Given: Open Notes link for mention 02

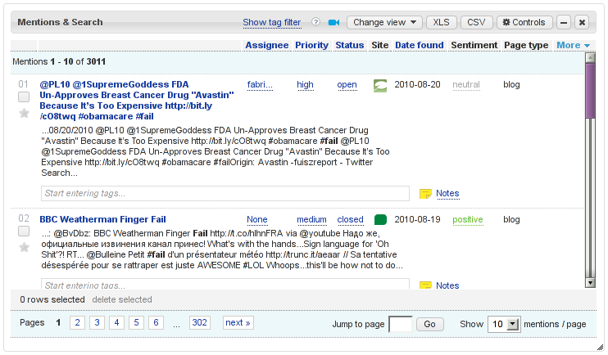Looking at the screenshot, I should click(x=447, y=285).
